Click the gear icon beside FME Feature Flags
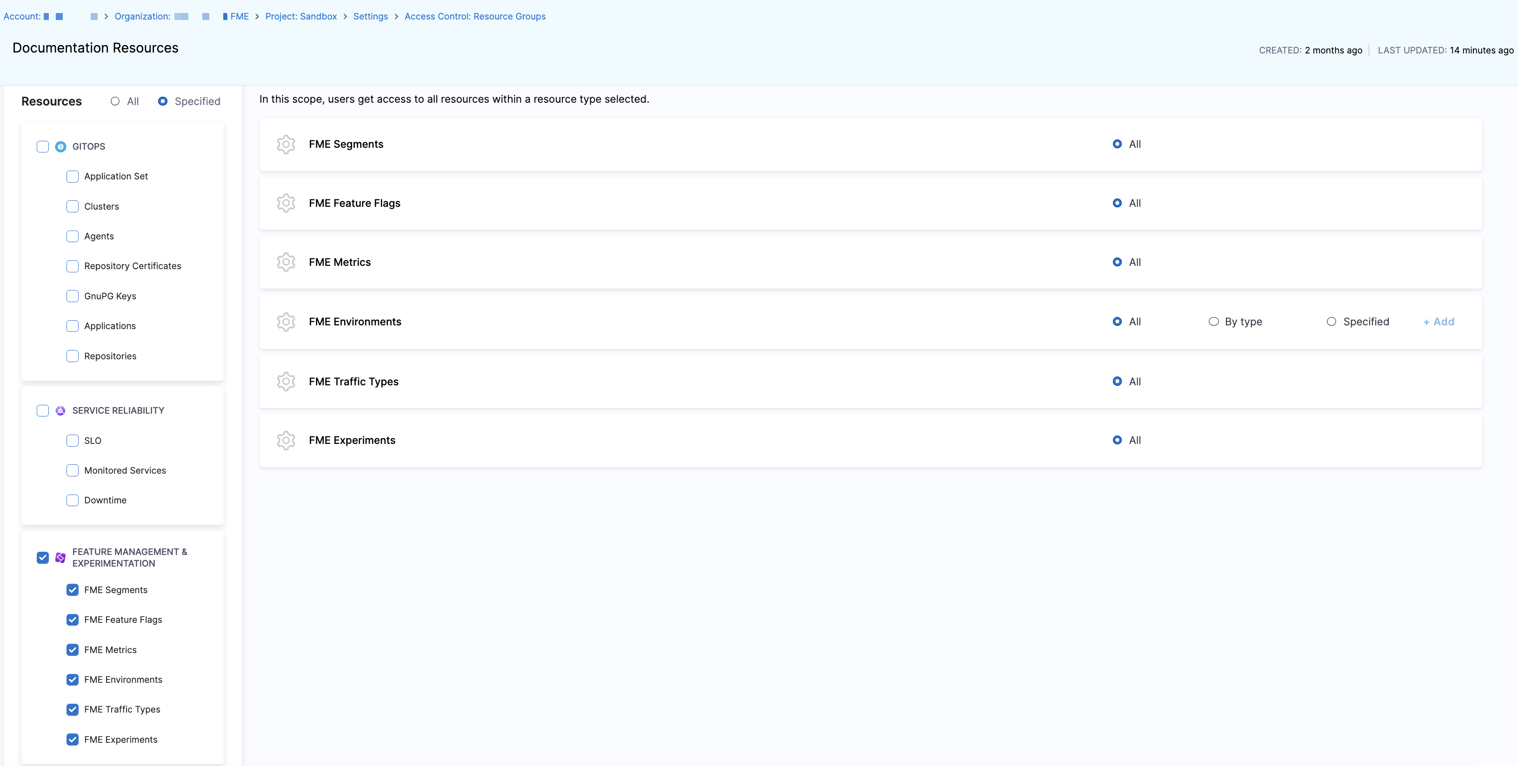Viewport: 1518px width, 766px height. [x=286, y=203]
